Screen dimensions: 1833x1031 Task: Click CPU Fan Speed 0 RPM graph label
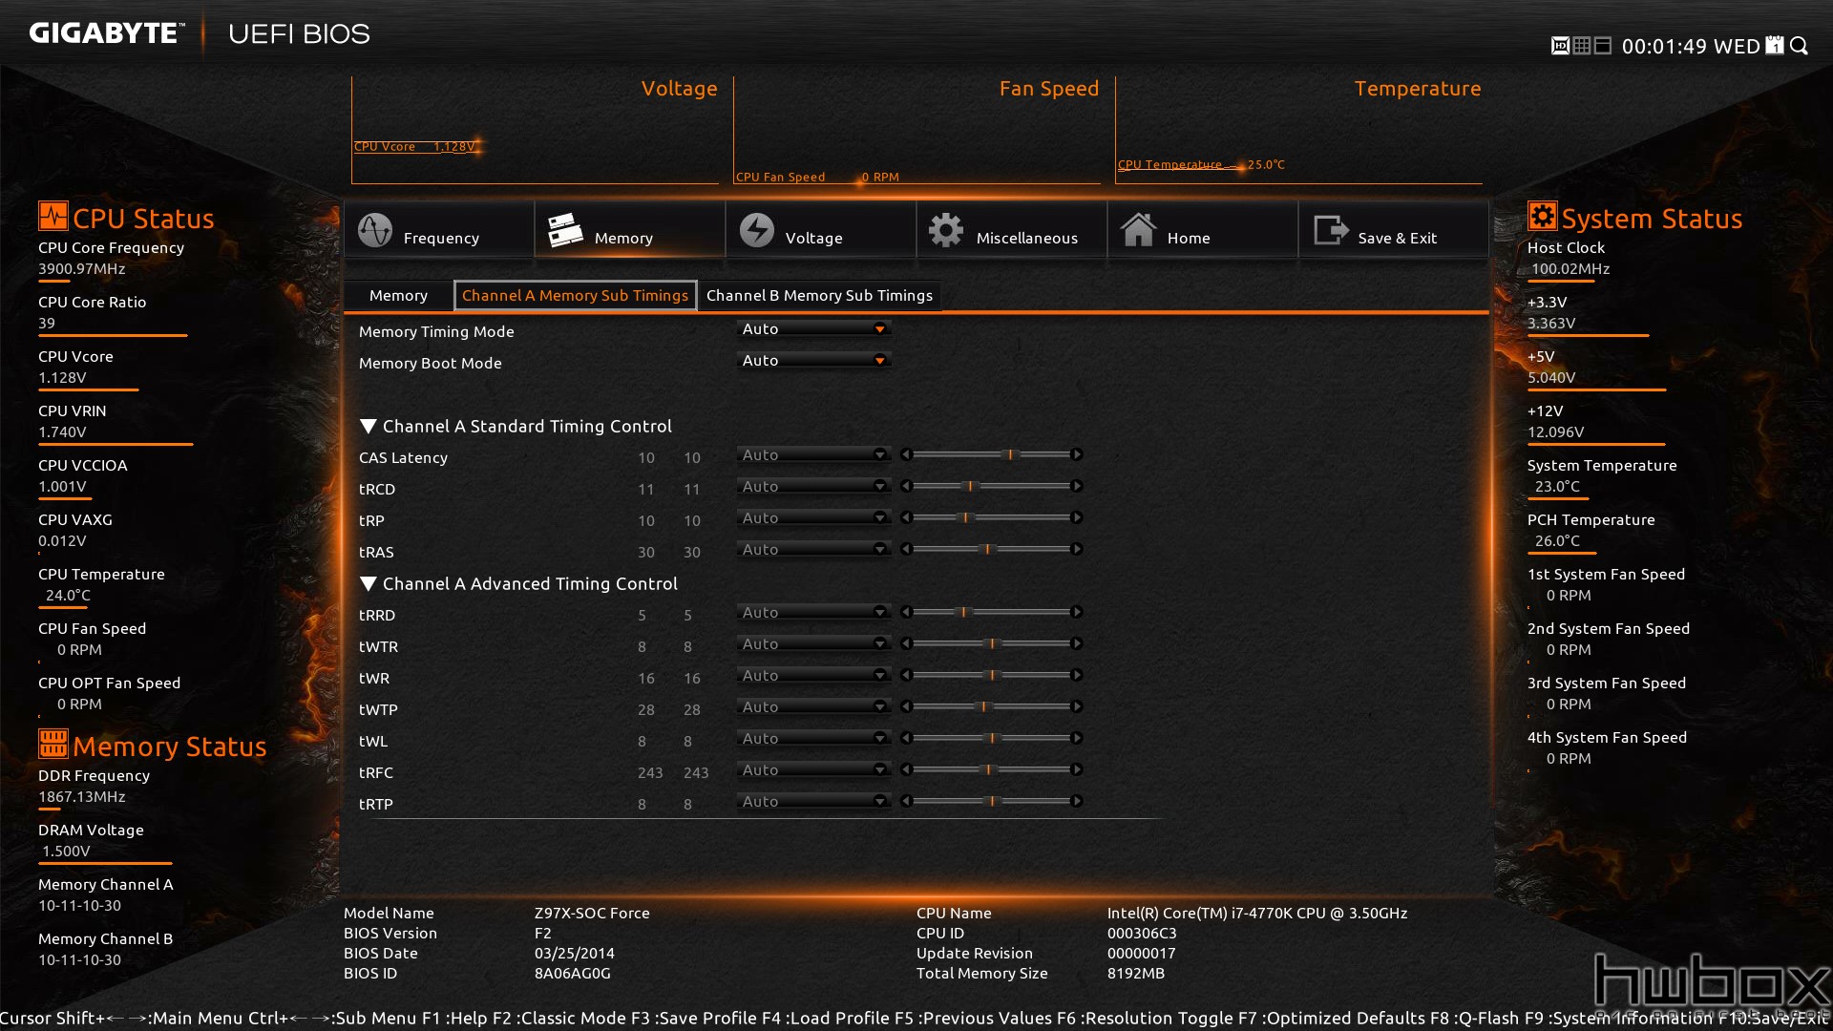tap(817, 177)
